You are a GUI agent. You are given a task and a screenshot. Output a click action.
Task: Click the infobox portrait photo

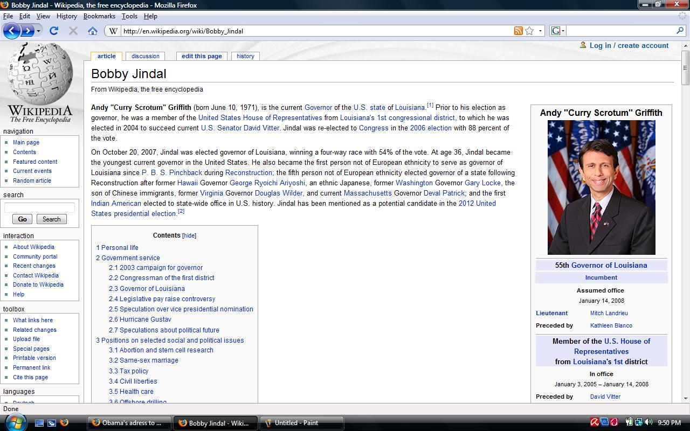[602, 187]
